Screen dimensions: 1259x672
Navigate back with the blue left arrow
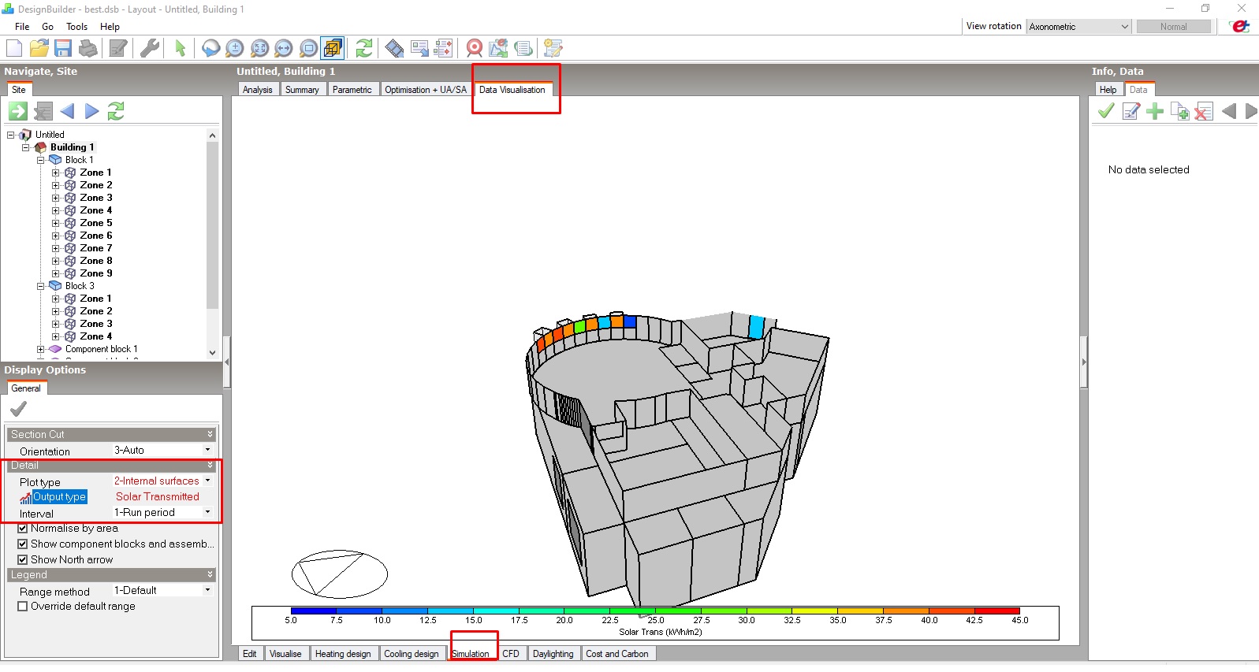(67, 111)
